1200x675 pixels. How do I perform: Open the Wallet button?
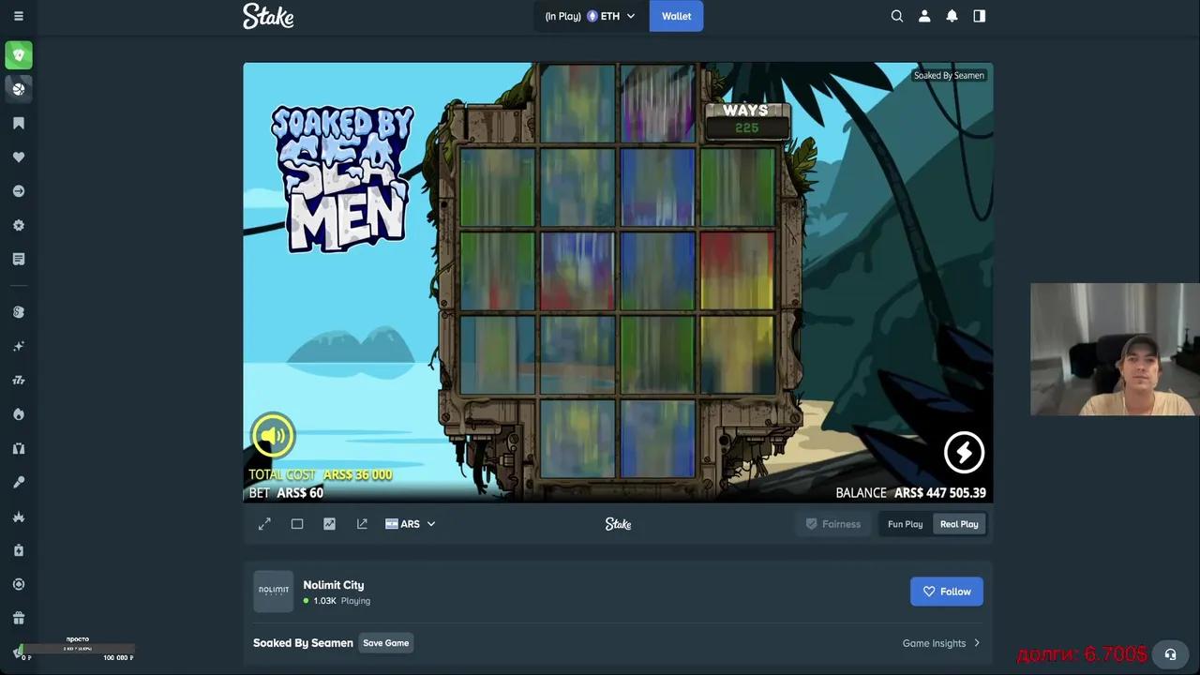coord(676,16)
